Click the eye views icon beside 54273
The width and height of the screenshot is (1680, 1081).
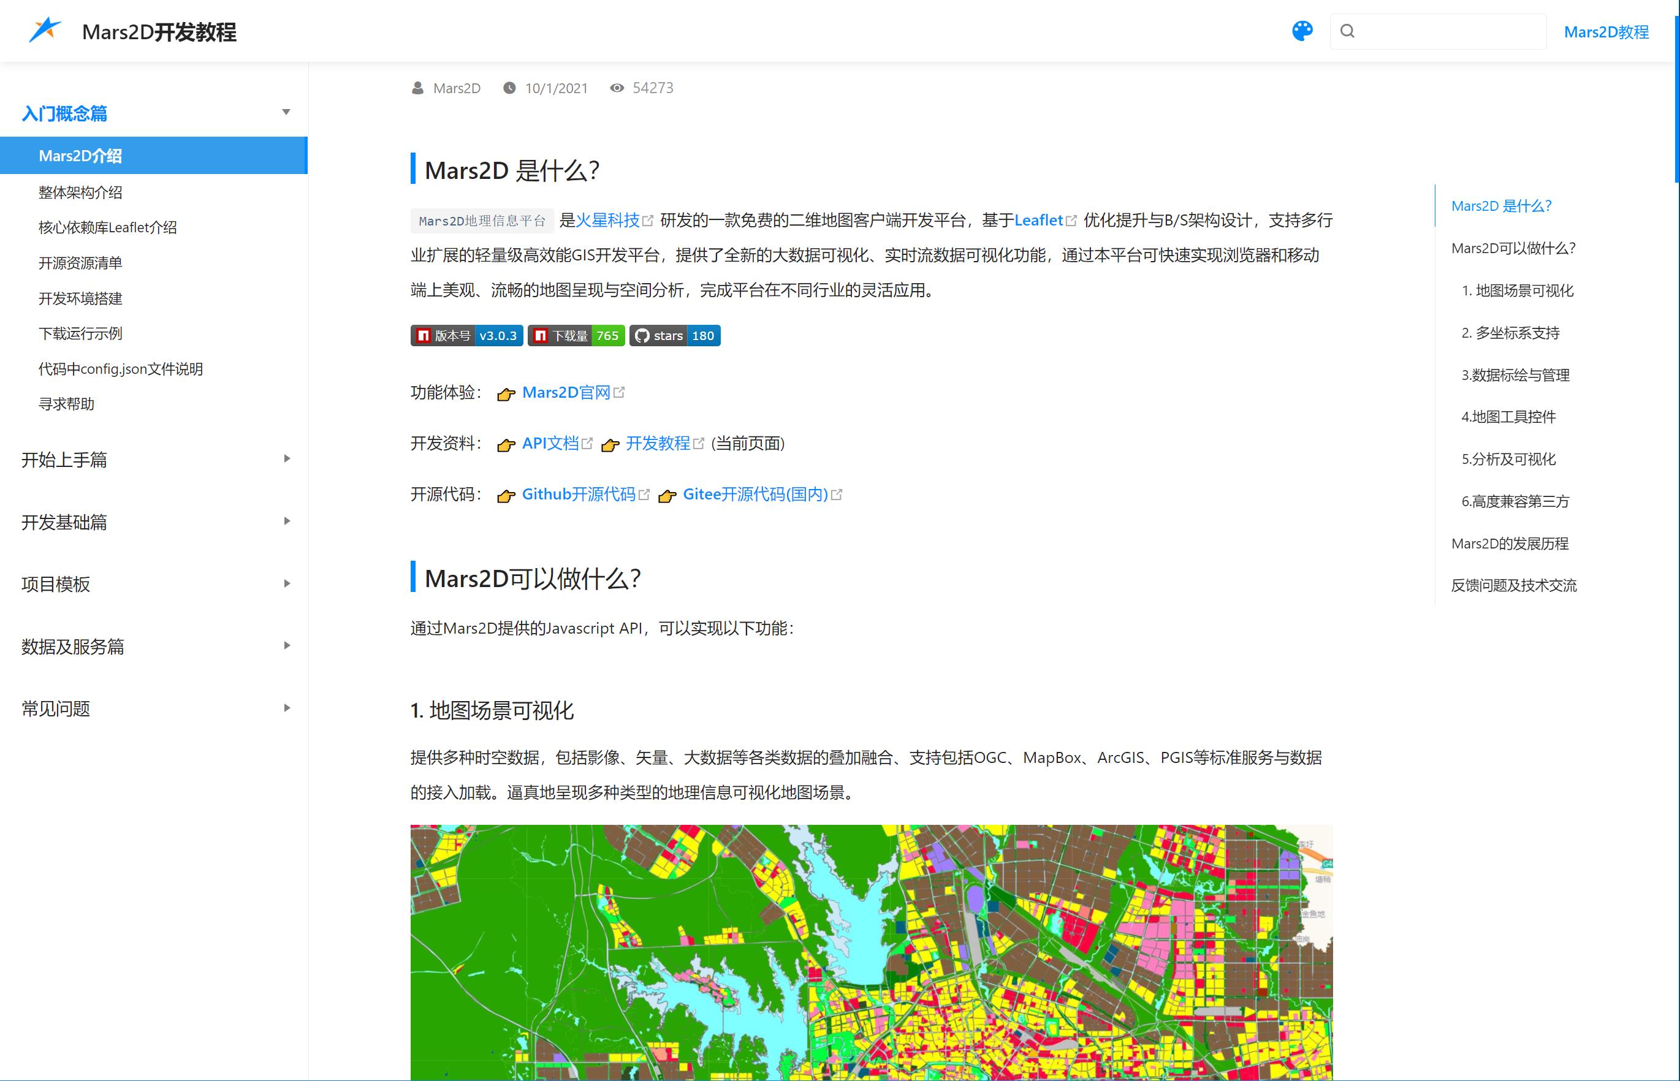tap(617, 88)
